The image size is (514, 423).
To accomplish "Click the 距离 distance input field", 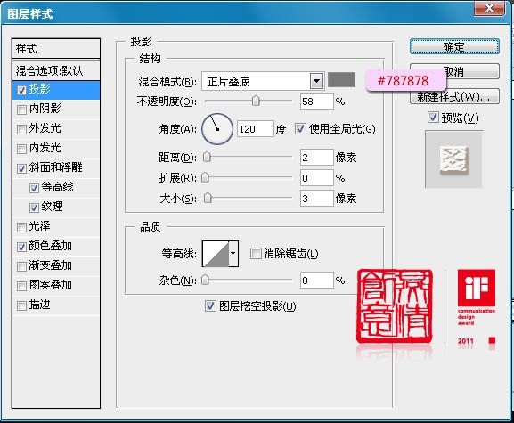I will tap(316, 158).
